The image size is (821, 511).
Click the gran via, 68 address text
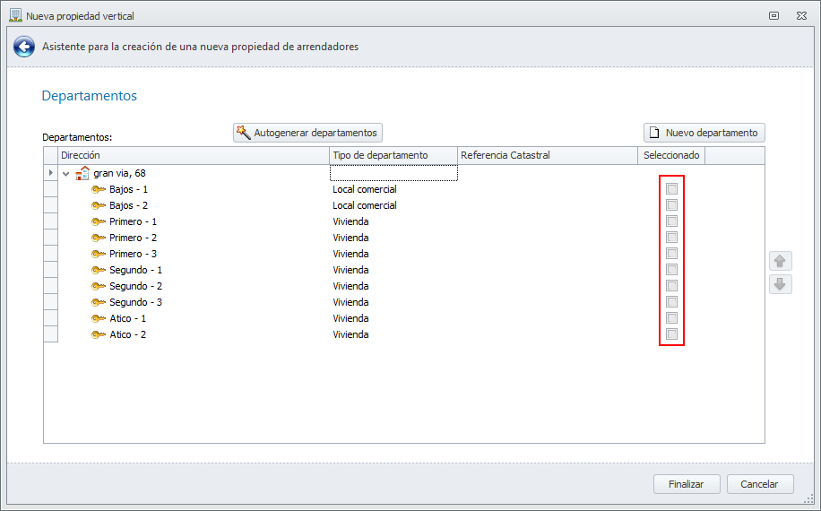119,173
